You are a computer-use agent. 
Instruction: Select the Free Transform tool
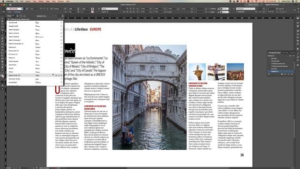2,53
